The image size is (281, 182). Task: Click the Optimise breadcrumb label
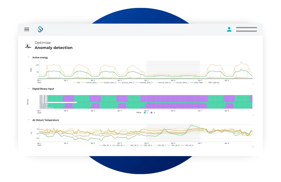click(43, 43)
